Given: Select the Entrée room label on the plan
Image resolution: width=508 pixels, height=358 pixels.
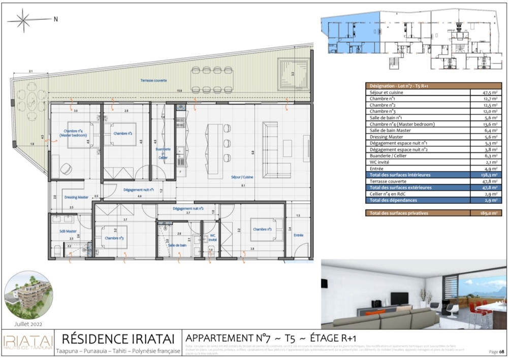Looking at the screenshot, I should 298,235.
